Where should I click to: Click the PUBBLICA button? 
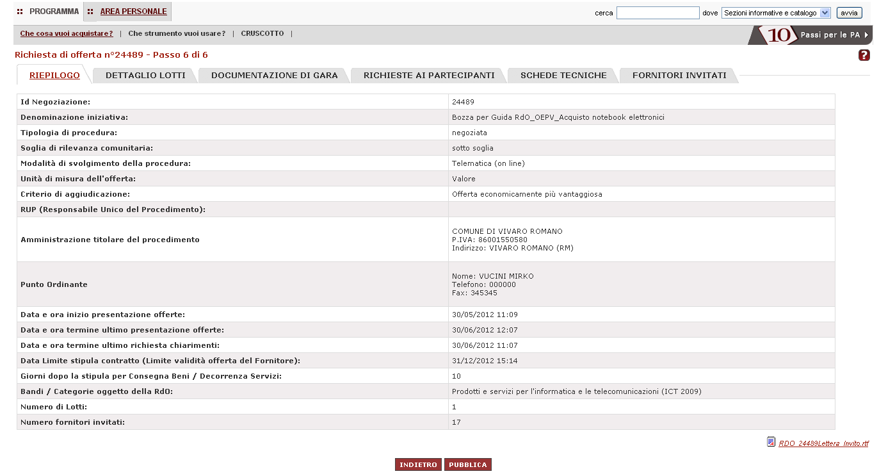click(468, 465)
